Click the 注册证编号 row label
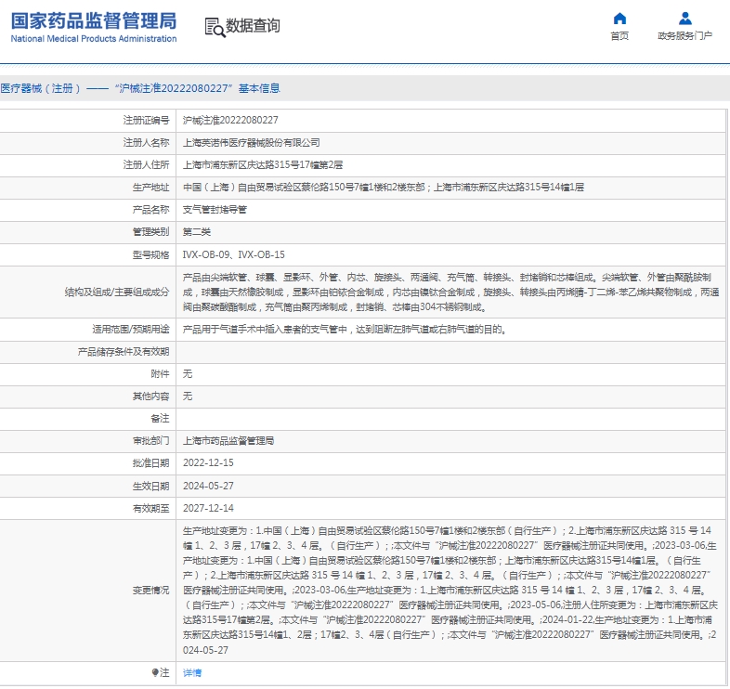Viewport: 730px width, 689px height. coord(146,120)
